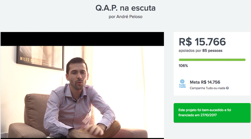Click the man's lapel microphone in video
This screenshot has height=139, width=251.
click(x=75, y=100)
